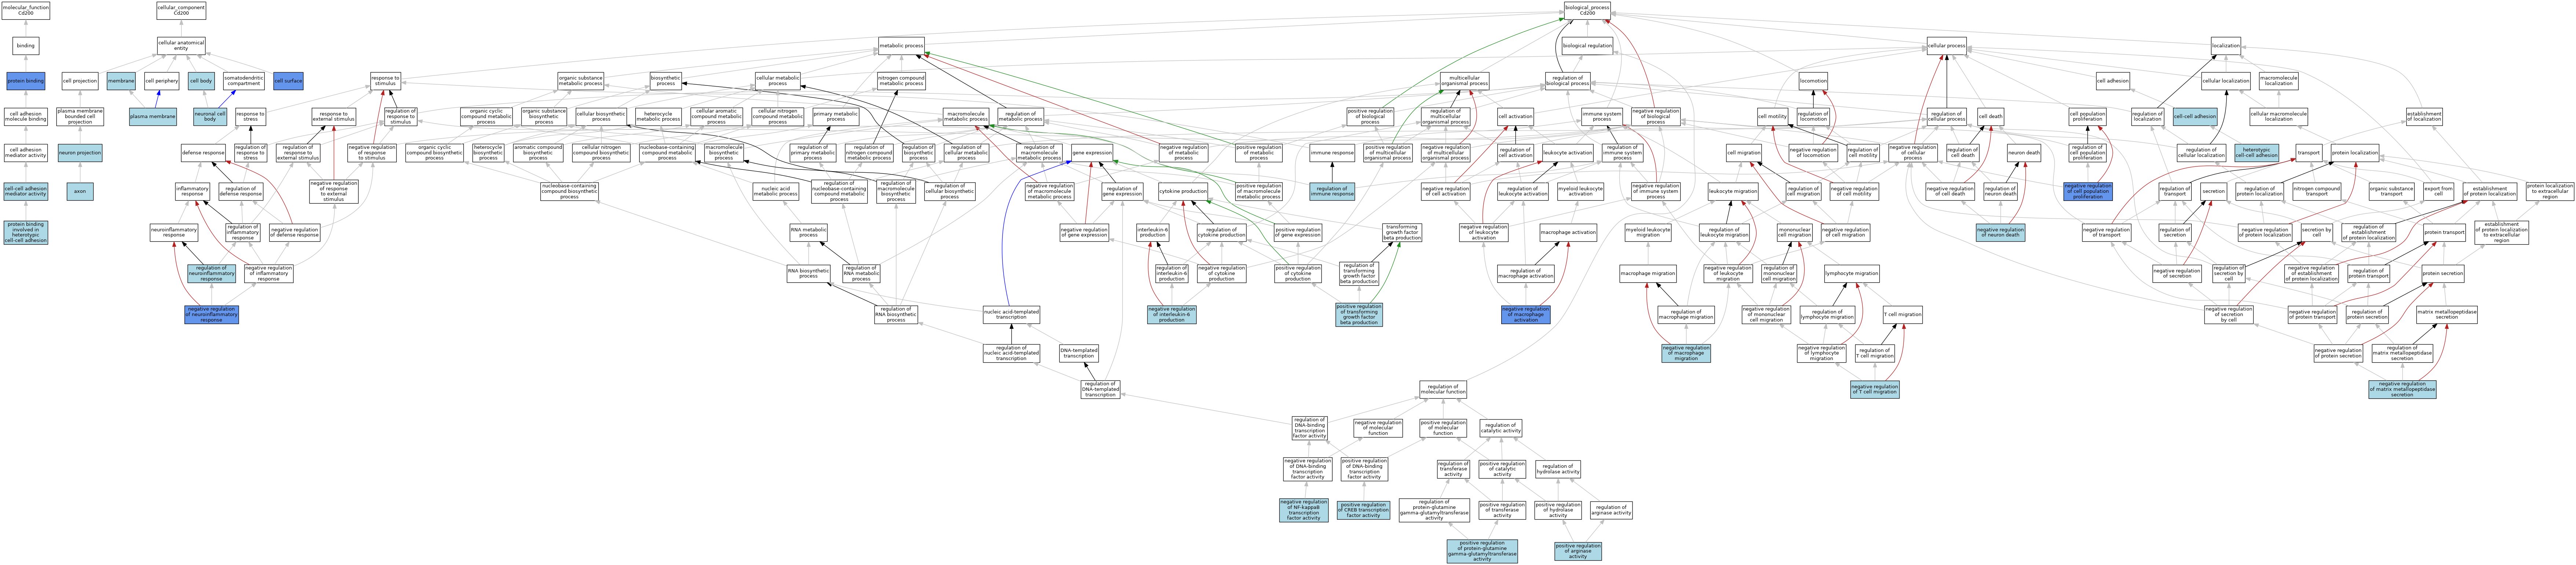Select the 'metabolic process' node
Viewport: 2576px width, 565px height.
point(901,46)
